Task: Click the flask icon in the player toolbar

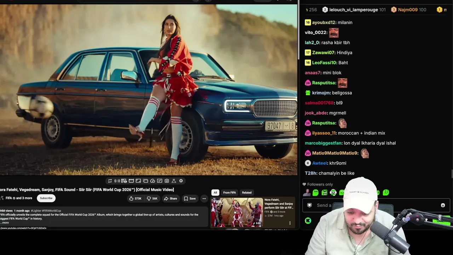Action: pyautogui.click(x=174, y=181)
